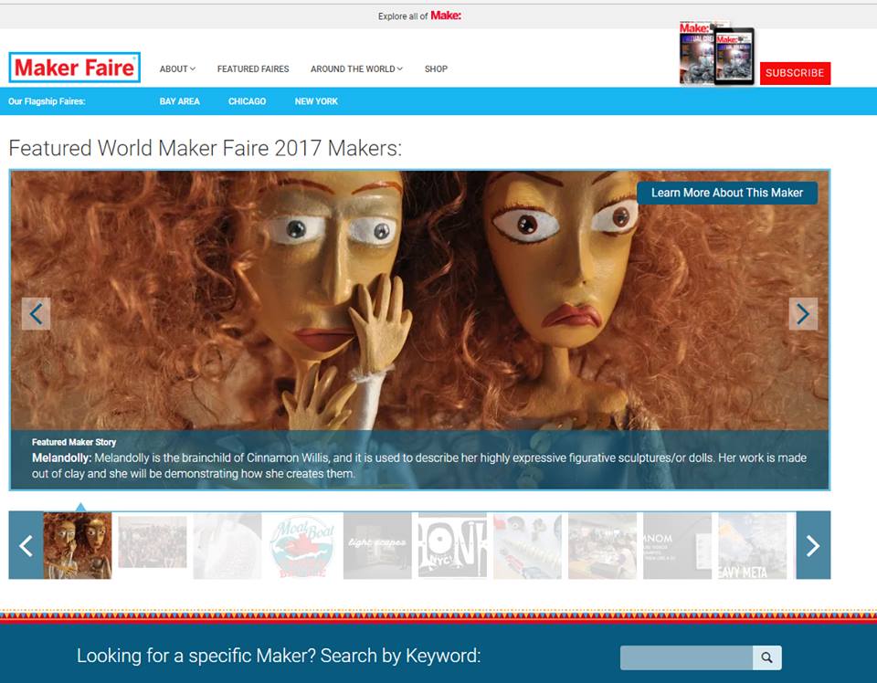Select the Meat Boat maker thumbnail

(x=301, y=546)
